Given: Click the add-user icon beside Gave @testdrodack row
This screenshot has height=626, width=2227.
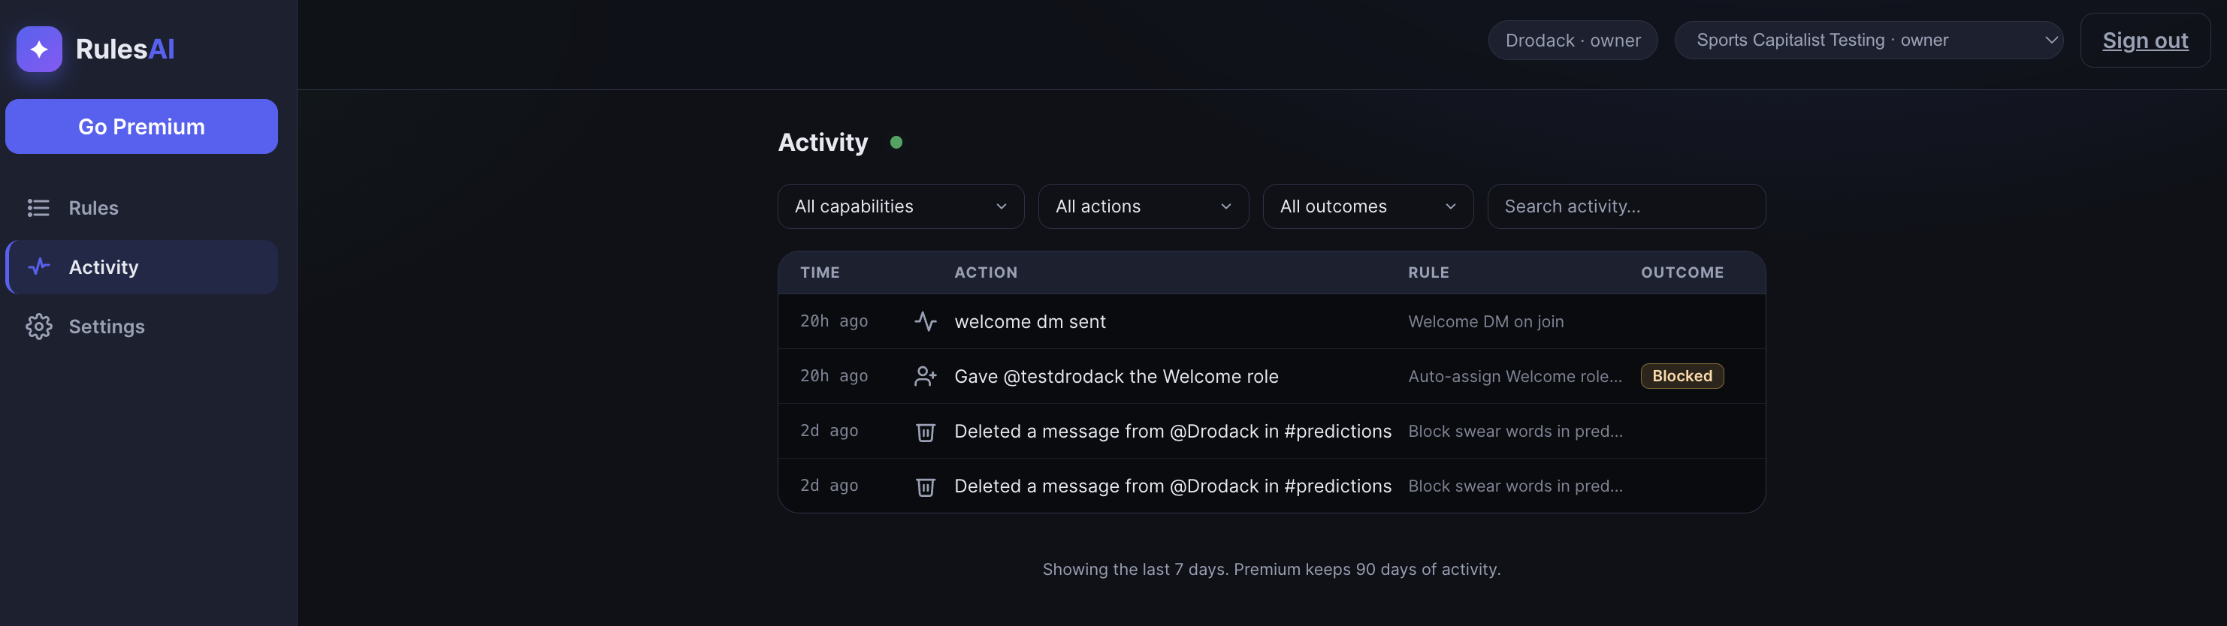Looking at the screenshot, I should click(x=925, y=377).
